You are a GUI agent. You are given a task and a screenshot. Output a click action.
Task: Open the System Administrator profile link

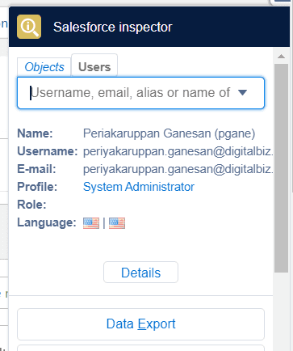tap(139, 187)
